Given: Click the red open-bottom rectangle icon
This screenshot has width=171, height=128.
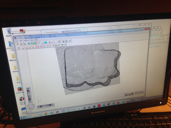Looking at the screenshot, I should pos(49,46).
